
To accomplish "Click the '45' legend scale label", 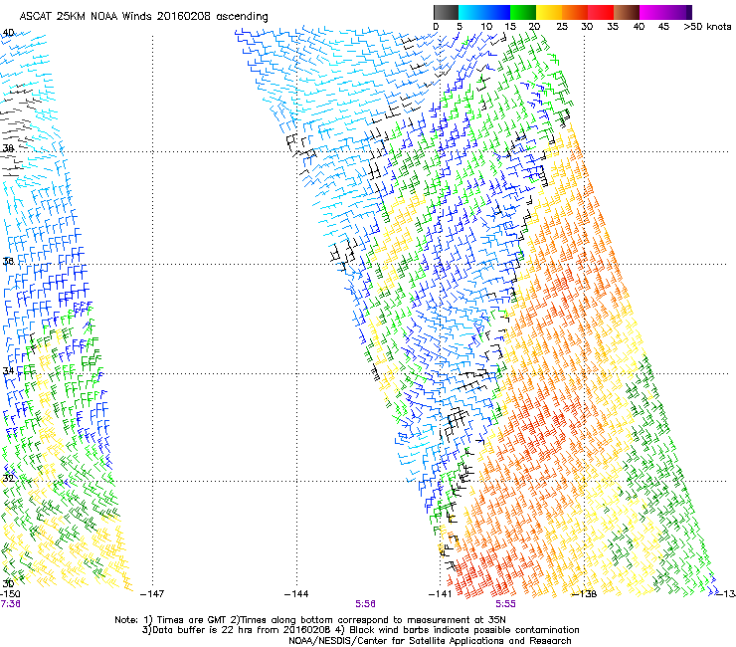I will (x=663, y=27).
